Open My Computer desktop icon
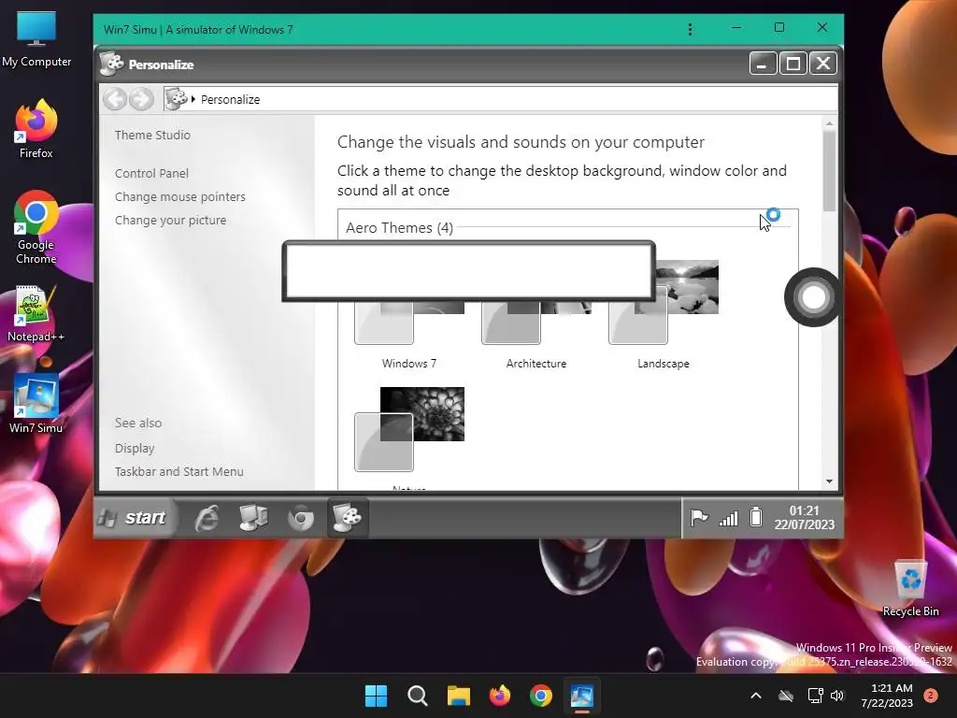Viewport: 957px width, 718px height. [x=36, y=37]
